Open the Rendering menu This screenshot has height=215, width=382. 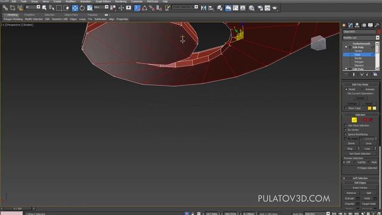[121, 1]
